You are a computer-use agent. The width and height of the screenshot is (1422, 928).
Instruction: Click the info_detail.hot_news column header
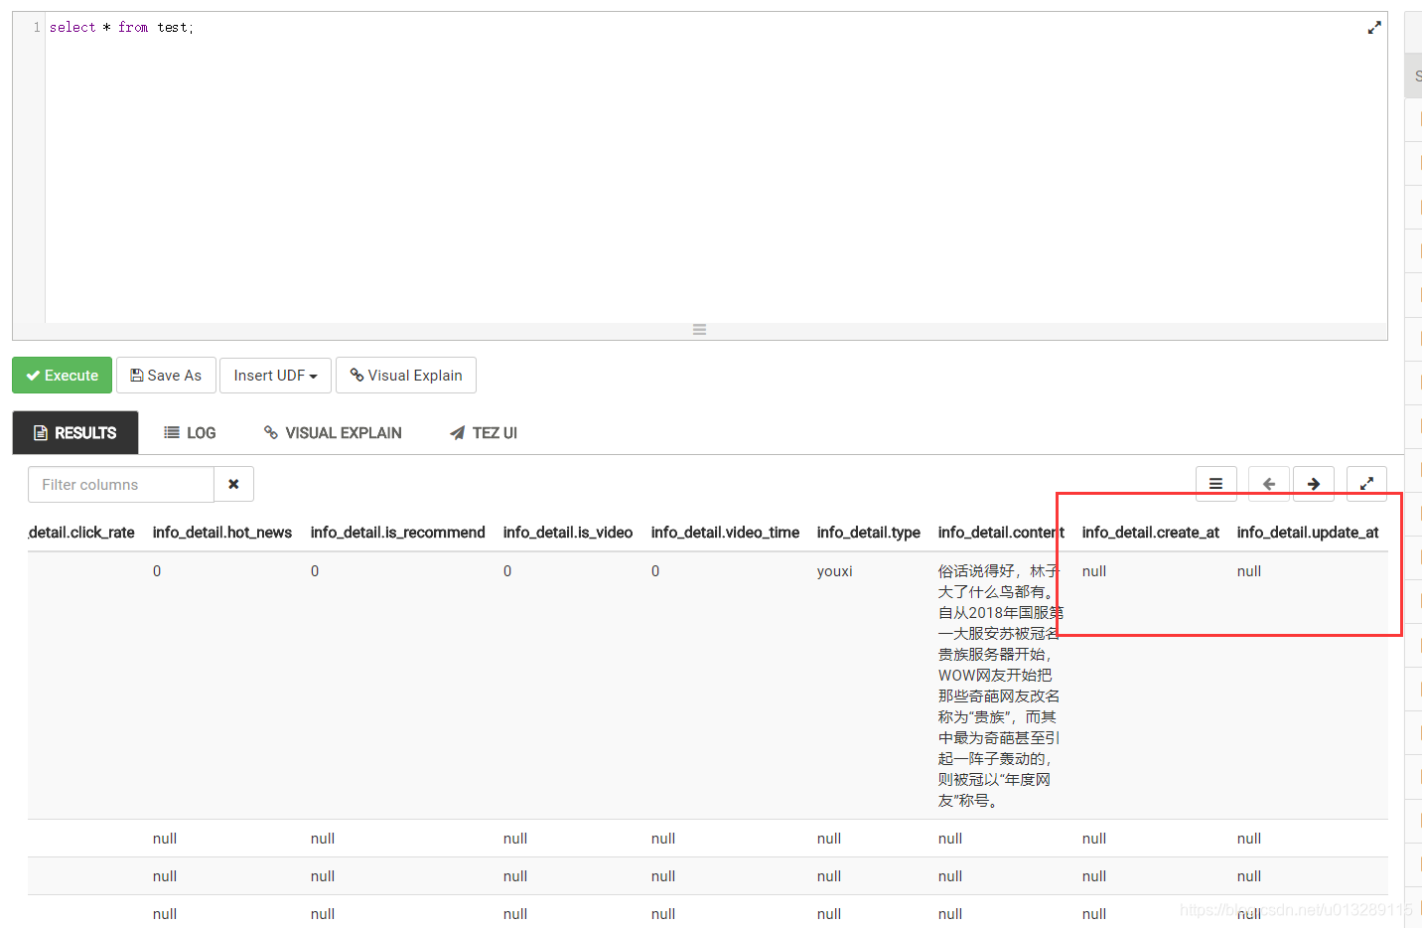pos(222,533)
